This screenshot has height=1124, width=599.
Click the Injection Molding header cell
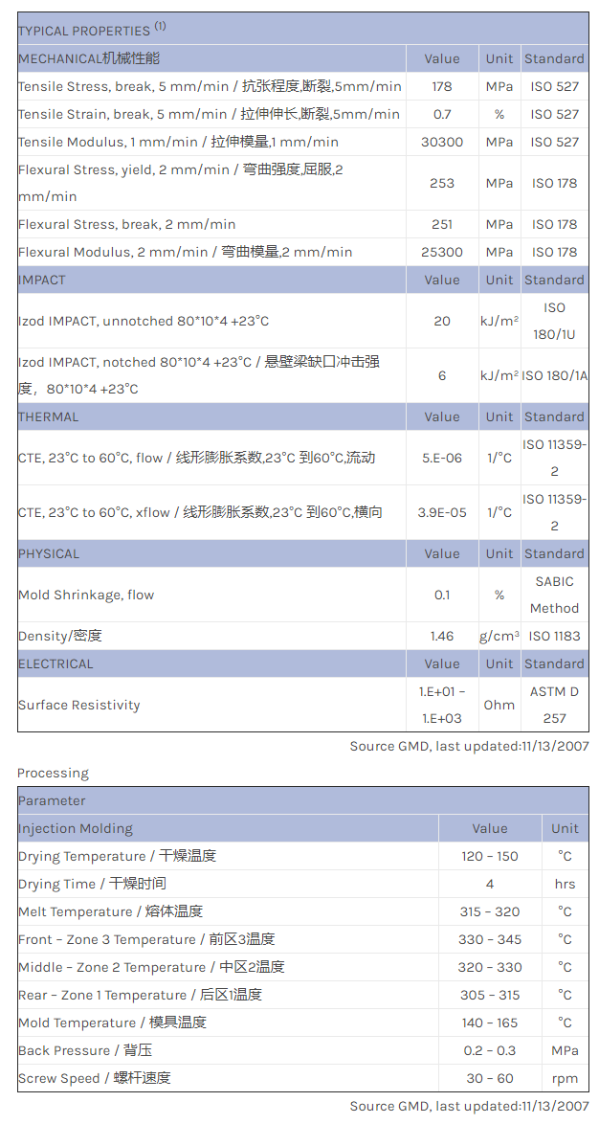(76, 828)
